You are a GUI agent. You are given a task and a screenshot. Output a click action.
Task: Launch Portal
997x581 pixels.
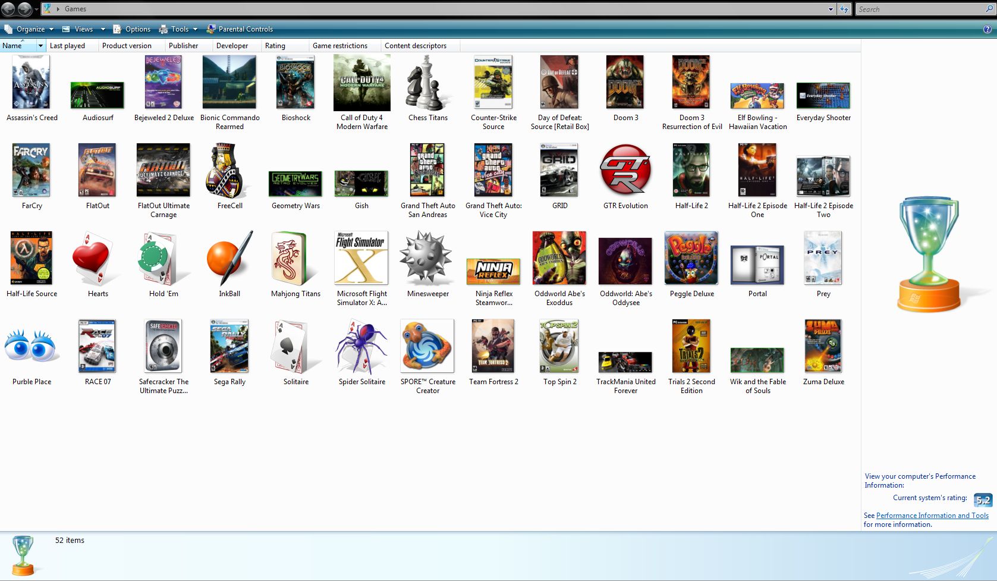[x=757, y=258]
